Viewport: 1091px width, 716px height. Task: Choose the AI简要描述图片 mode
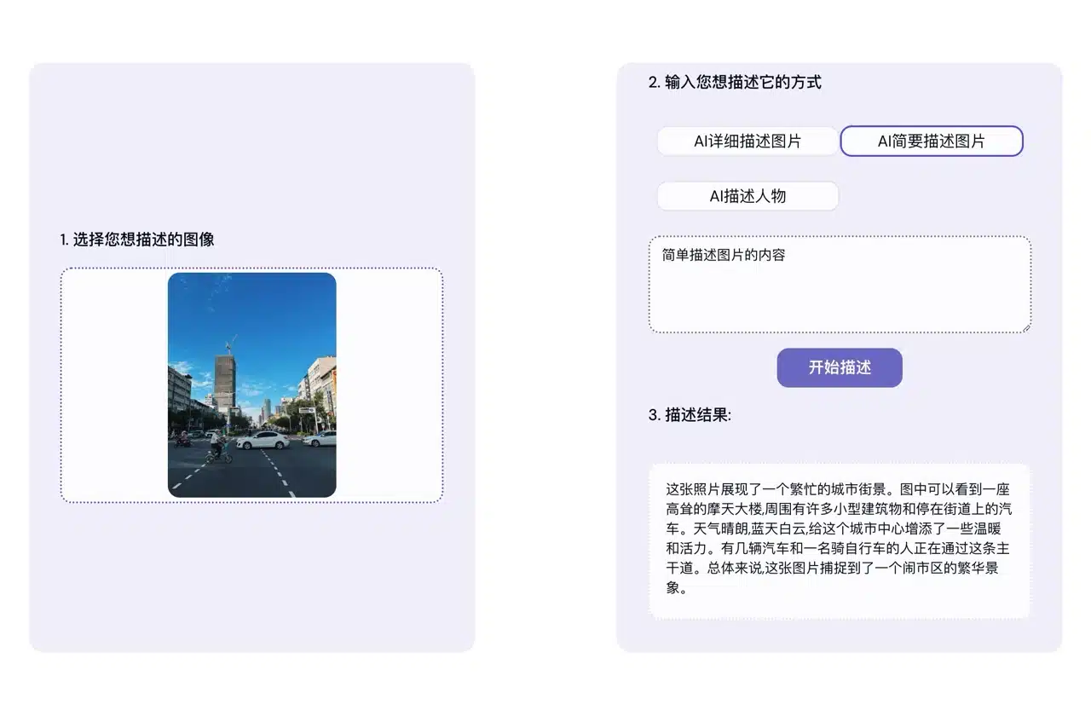point(931,141)
